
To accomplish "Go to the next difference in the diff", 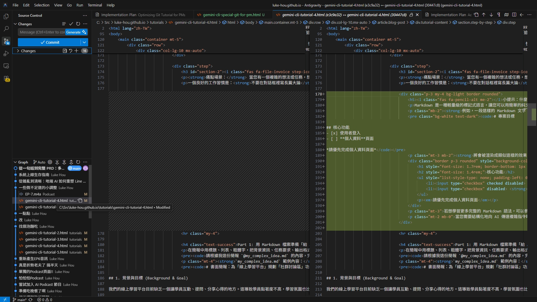I will tap(491, 15).
